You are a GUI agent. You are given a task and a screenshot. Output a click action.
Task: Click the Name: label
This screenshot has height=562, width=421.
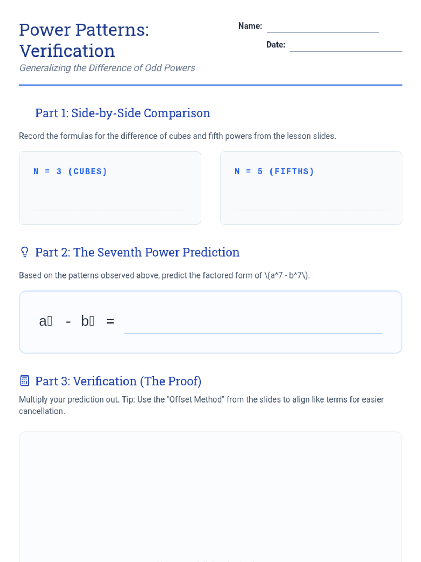250,26
